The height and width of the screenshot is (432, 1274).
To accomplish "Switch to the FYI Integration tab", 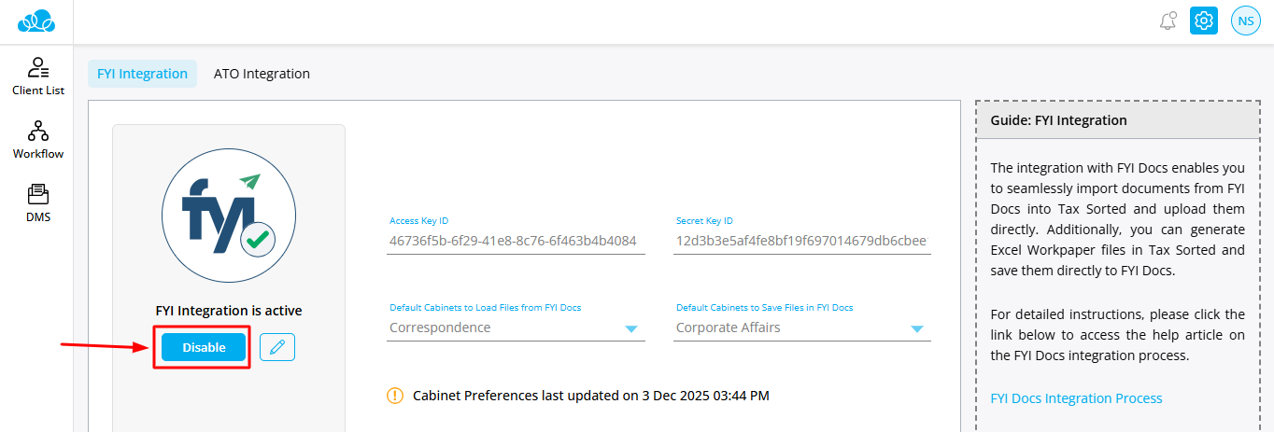I will coord(142,74).
